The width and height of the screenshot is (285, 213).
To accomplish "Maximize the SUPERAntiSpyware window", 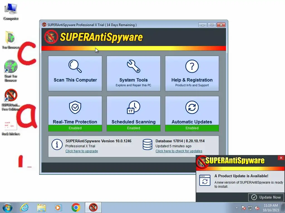I will pos(212,25).
